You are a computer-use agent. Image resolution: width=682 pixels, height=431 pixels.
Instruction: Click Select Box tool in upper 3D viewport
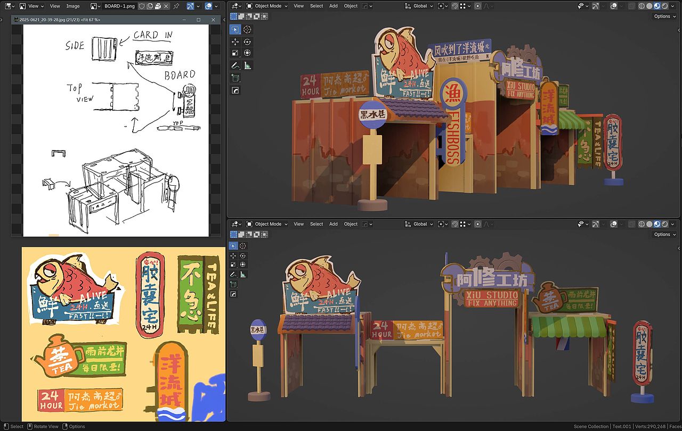235,29
